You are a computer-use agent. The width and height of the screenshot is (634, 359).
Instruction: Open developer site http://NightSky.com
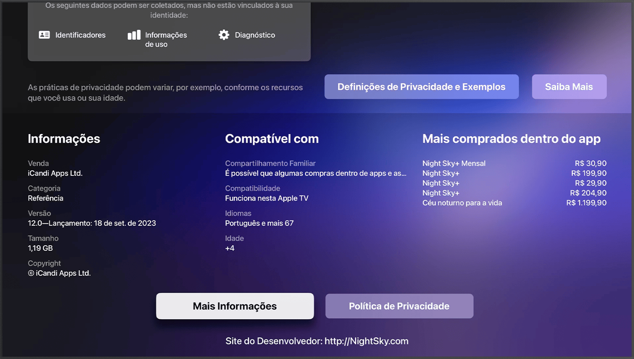pyautogui.click(x=317, y=341)
